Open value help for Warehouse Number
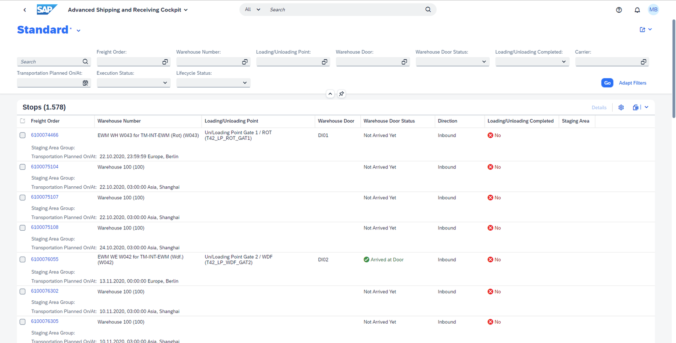Screen dimensions: 676x343 pos(245,62)
